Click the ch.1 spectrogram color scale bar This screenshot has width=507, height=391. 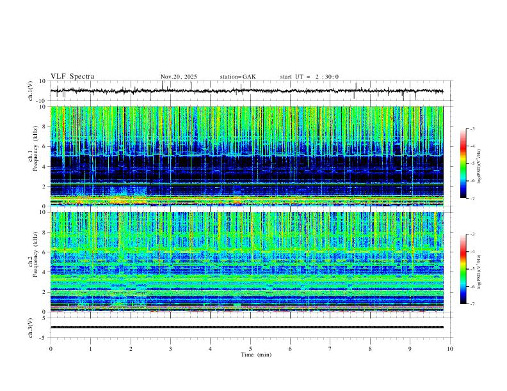[x=463, y=164]
